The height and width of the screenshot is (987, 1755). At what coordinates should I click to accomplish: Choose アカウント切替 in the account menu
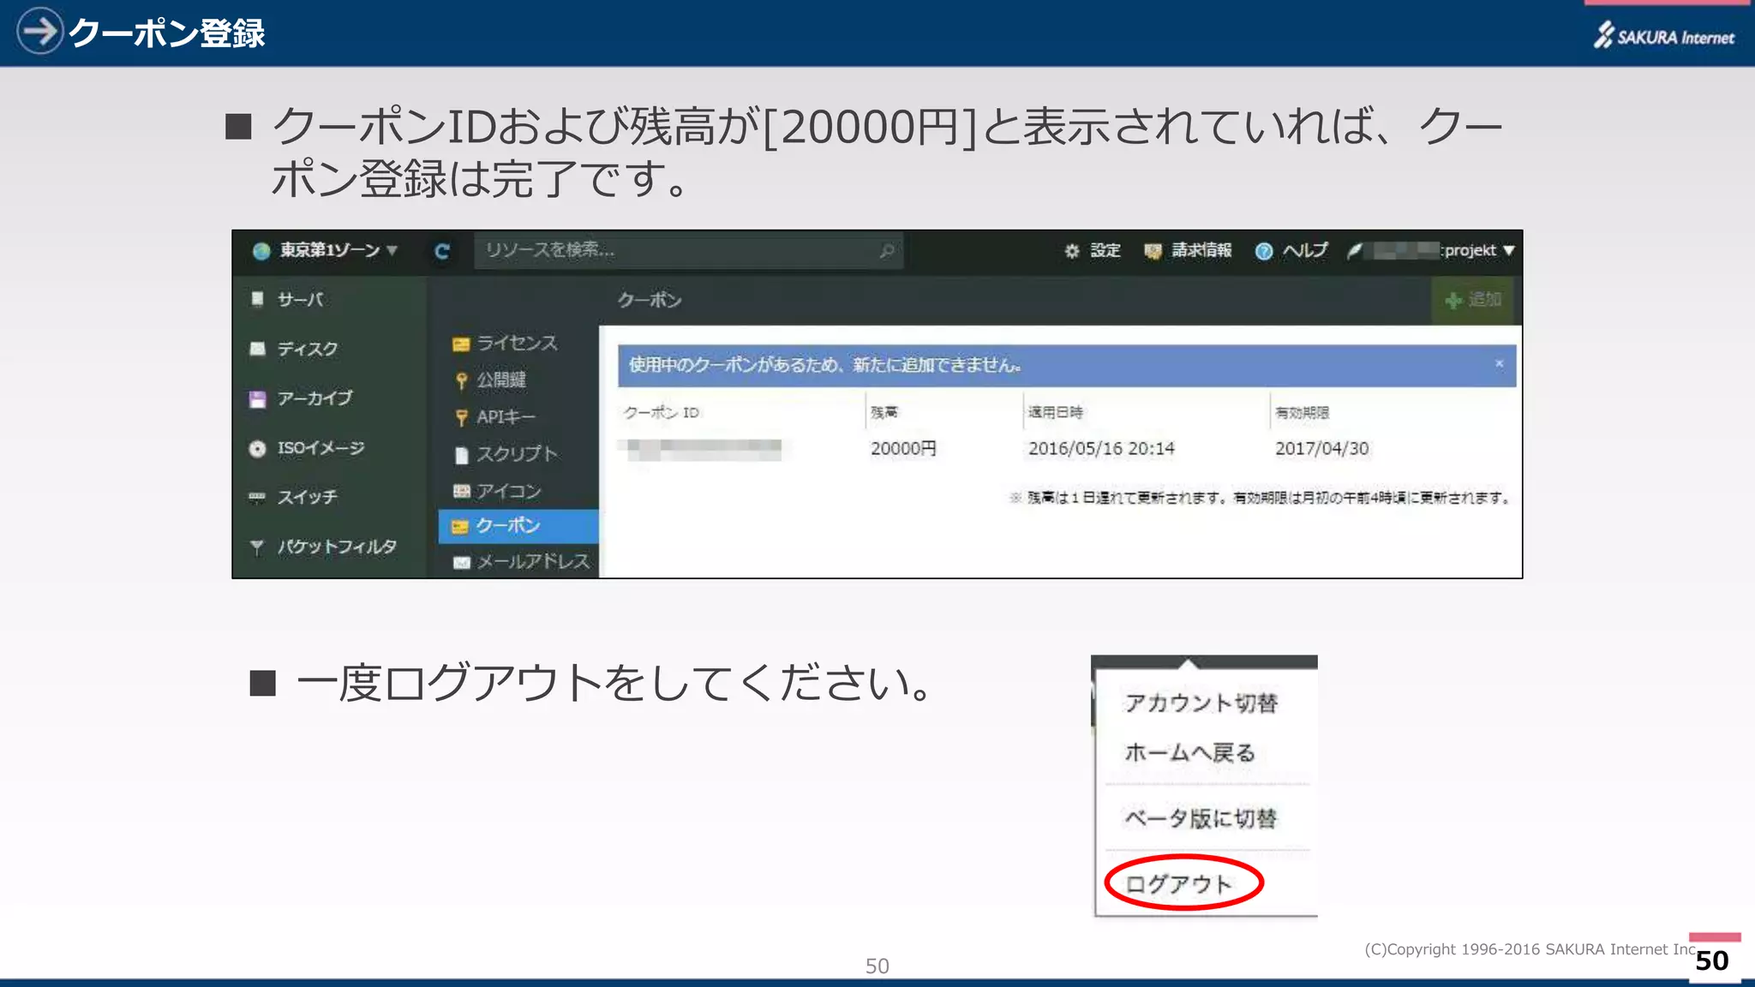click(x=1201, y=703)
